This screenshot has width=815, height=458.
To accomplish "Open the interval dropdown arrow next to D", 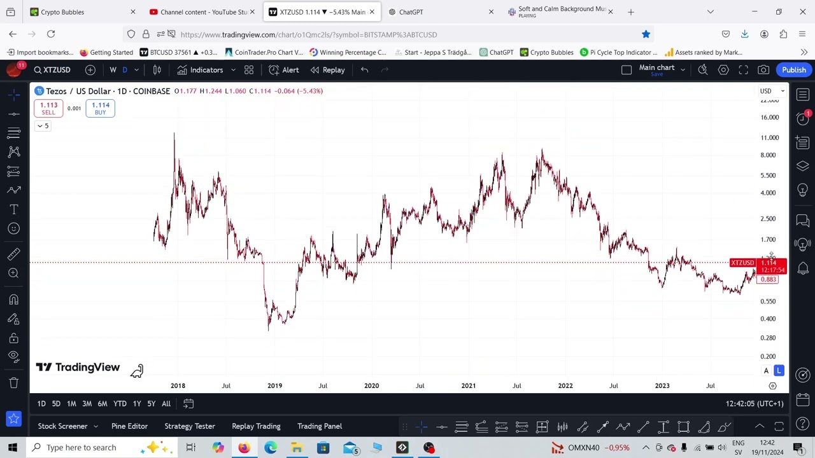I will pos(136,70).
